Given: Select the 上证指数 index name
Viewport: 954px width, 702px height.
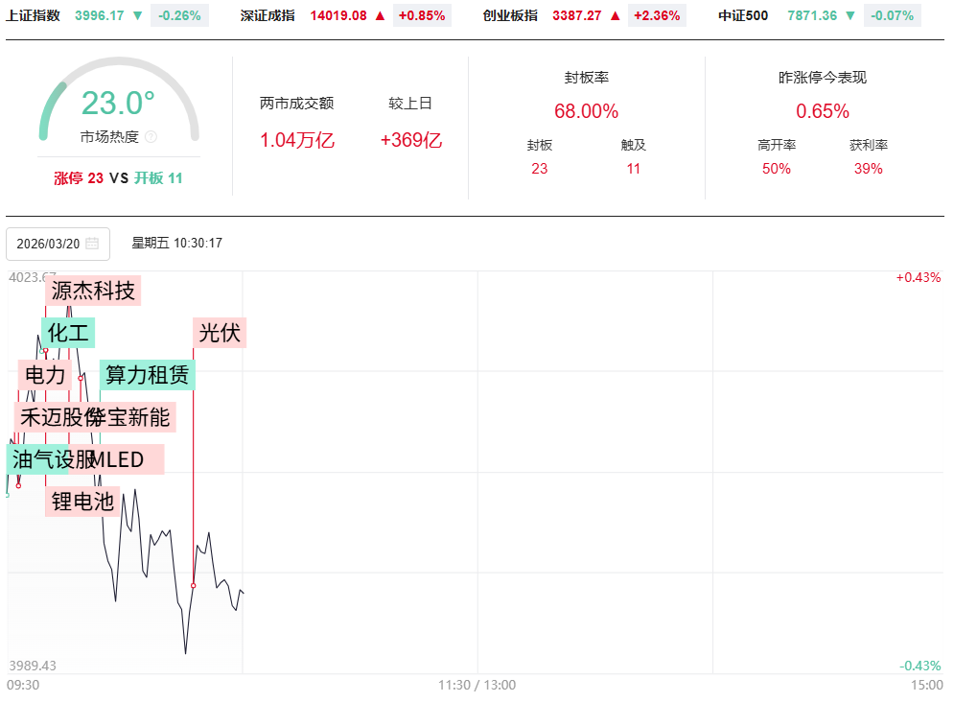Looking at the screenshot, I should tap(34, 15).
